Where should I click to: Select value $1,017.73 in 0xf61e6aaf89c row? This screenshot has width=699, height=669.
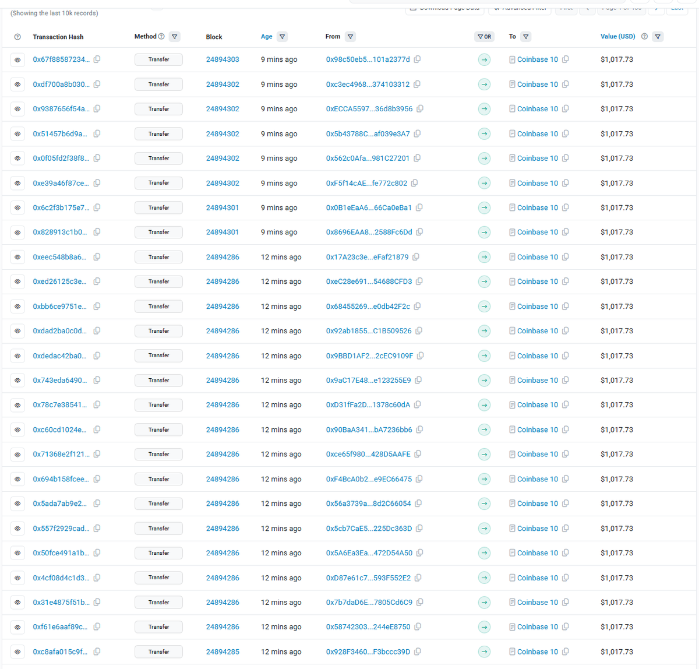point(617,627)
